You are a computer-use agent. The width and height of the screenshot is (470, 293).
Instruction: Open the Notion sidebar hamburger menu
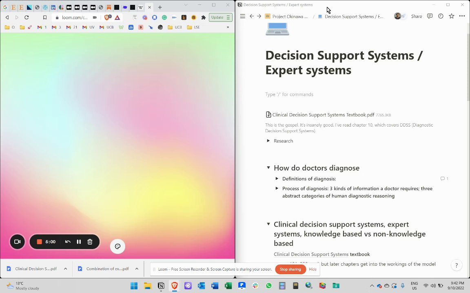click(x=242, y=16)
